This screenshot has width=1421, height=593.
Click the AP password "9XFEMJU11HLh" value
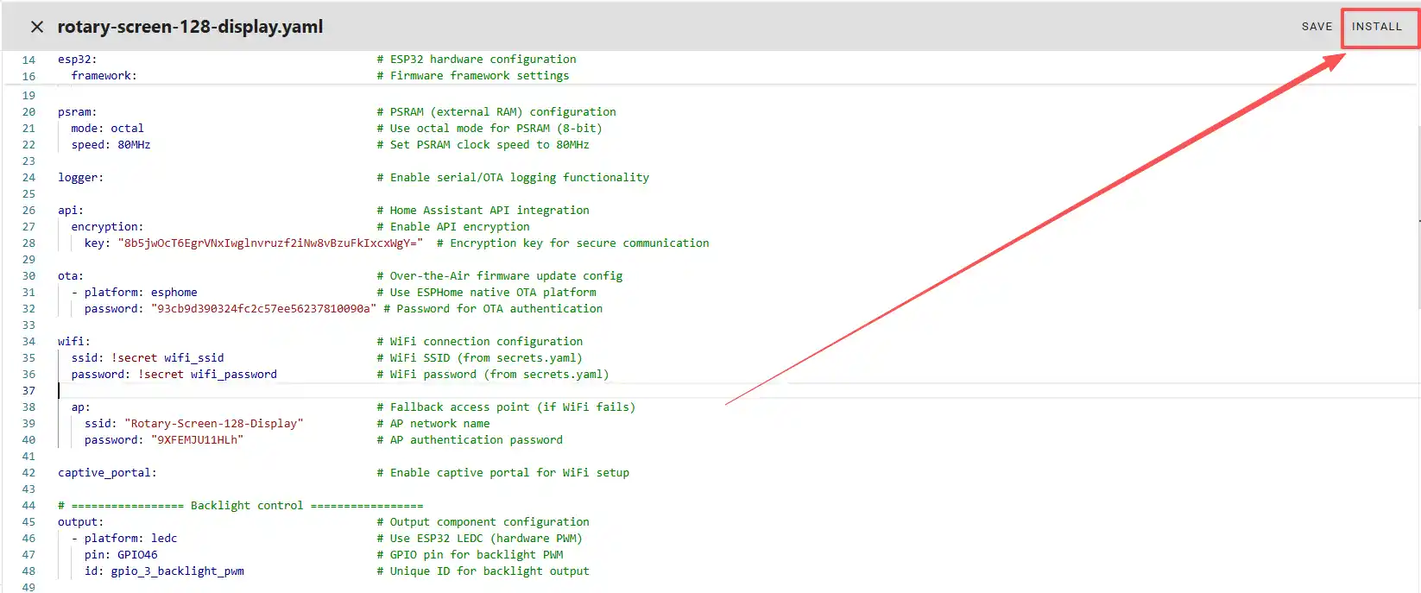pos(197,440)
